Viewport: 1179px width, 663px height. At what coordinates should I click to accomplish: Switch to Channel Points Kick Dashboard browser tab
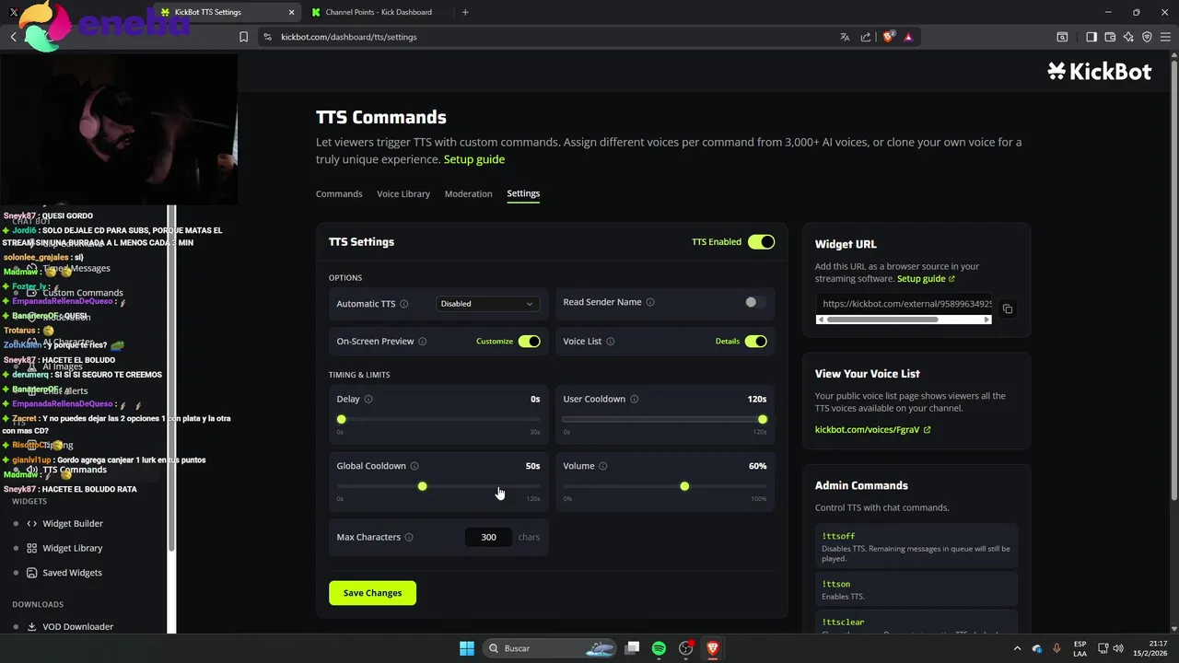click(379, 12)
